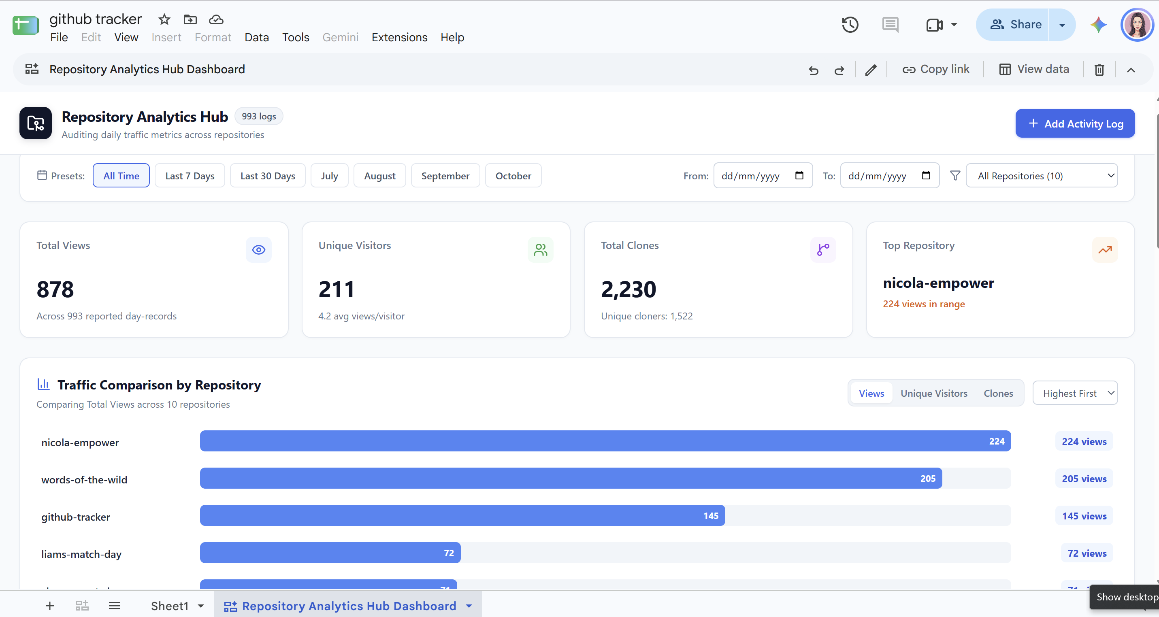1159x617 pixels.
Task: Filter by the July preset
Action: click(329, 175)
